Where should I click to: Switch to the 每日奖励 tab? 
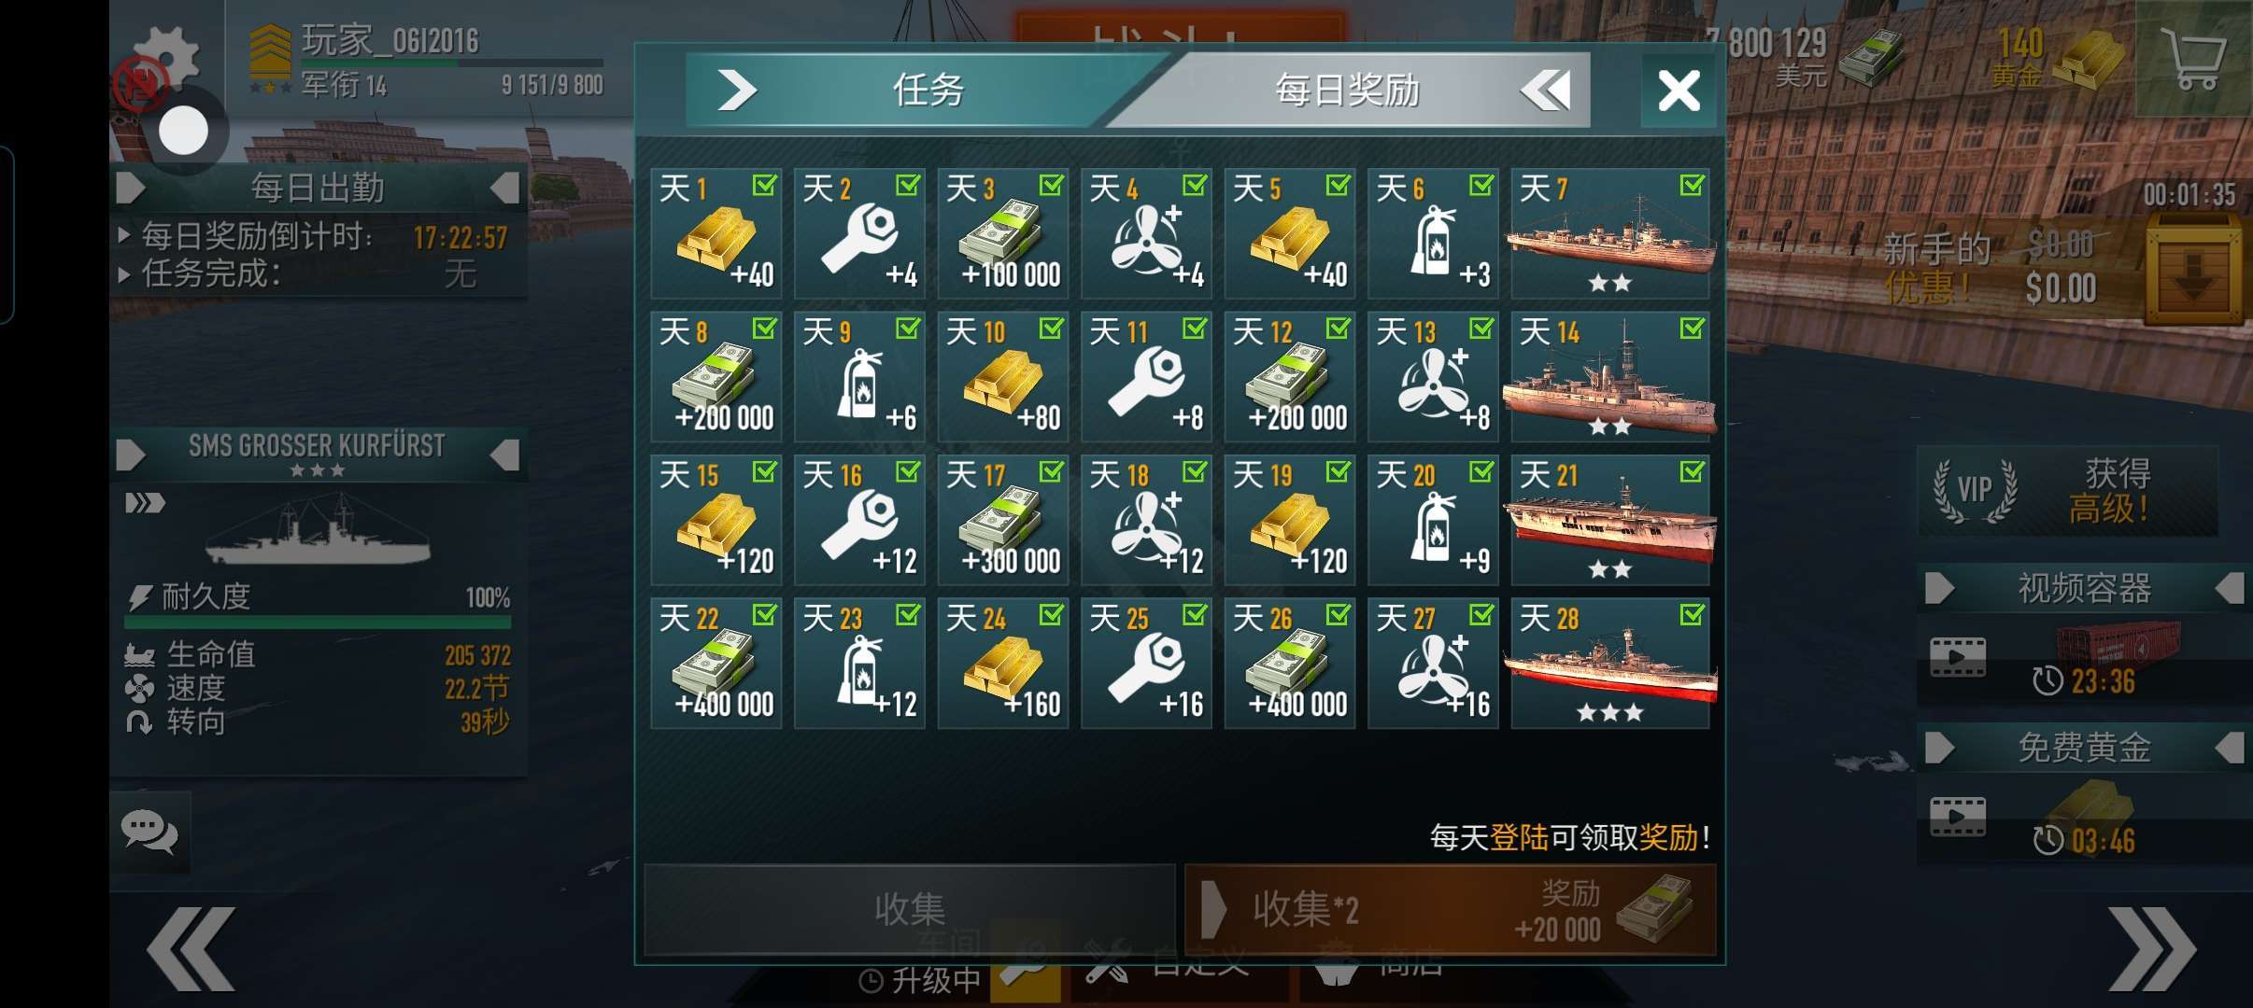tap(1350, 90)
